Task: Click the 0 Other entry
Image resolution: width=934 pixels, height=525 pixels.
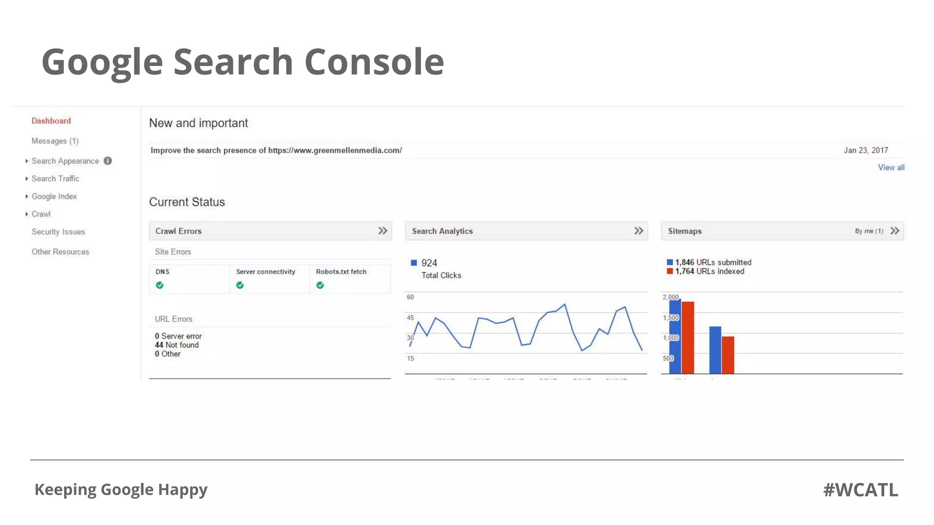Action: tap(167, 354)
